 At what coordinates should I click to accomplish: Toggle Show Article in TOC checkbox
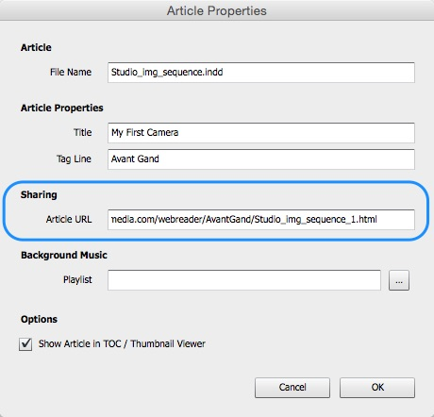(x=25, y=343)
